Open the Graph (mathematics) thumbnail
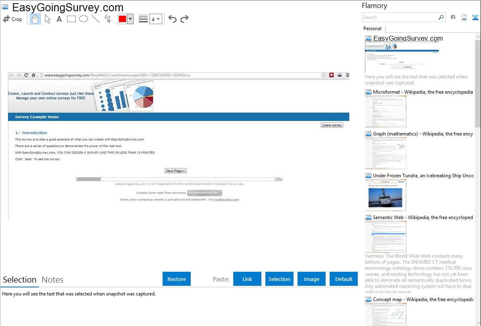 tap(385, 153)
